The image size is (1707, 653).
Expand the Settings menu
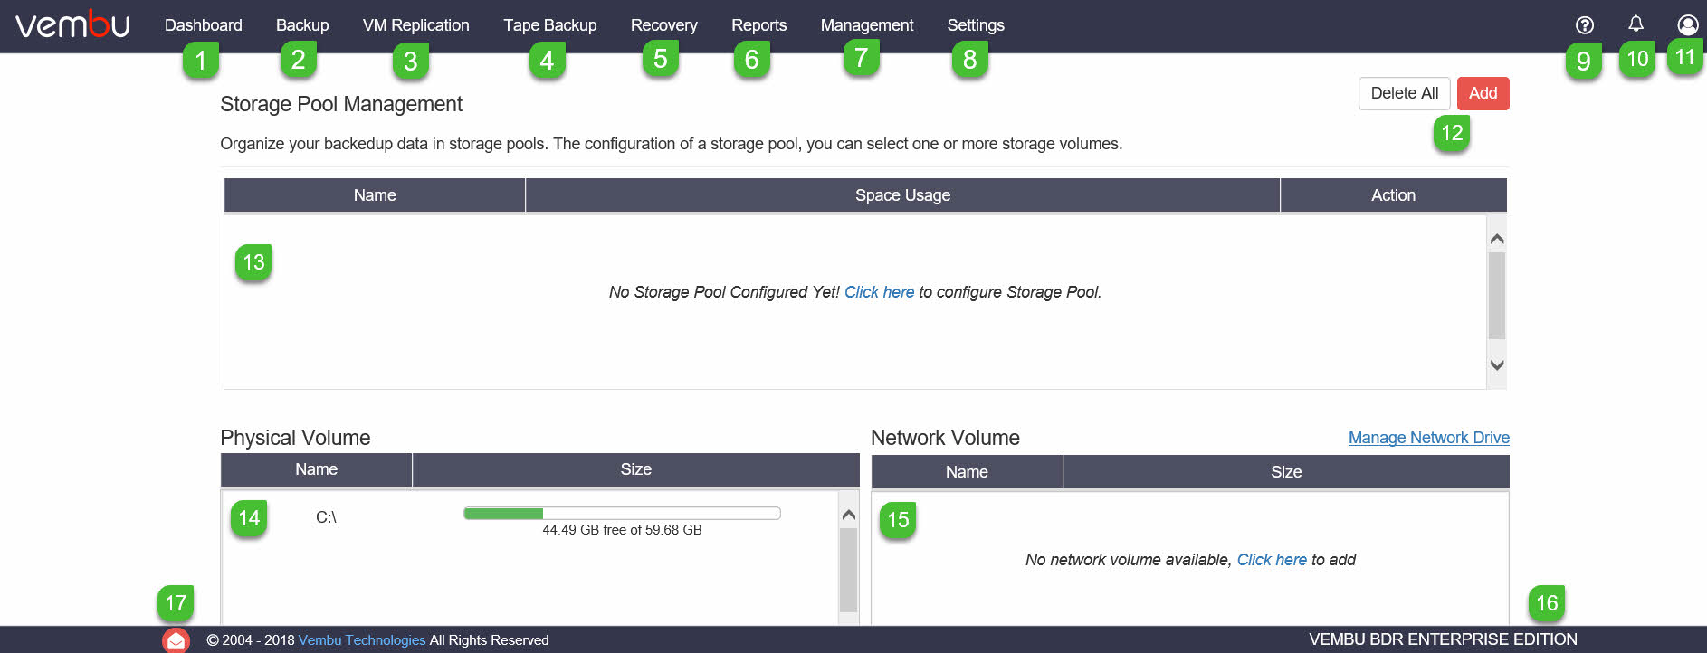point(976,25)
